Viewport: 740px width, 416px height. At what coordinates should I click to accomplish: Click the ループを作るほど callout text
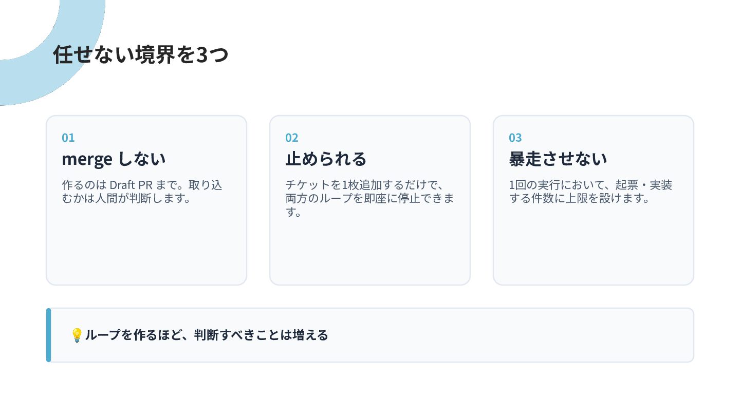click(x=207, y=335)
